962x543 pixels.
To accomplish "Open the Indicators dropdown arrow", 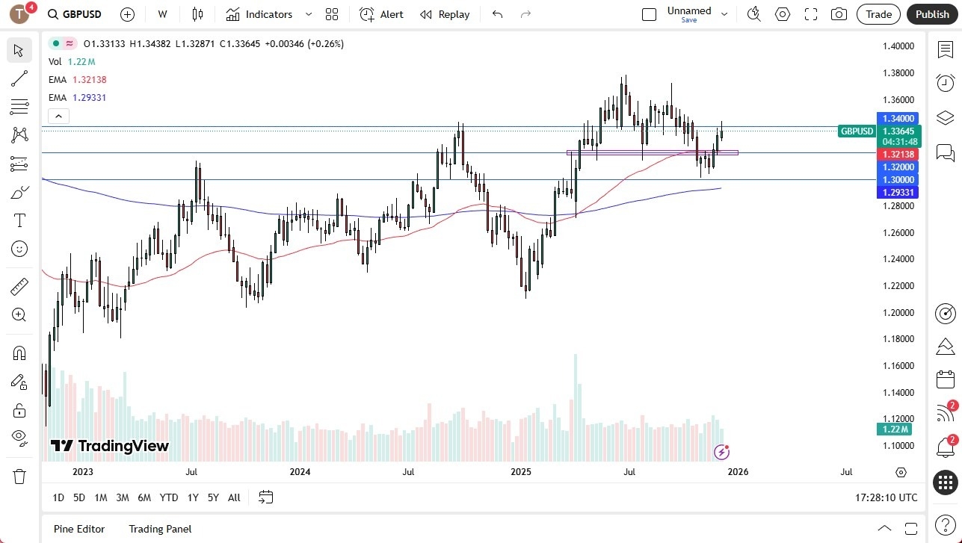I will tap(307, 14).
